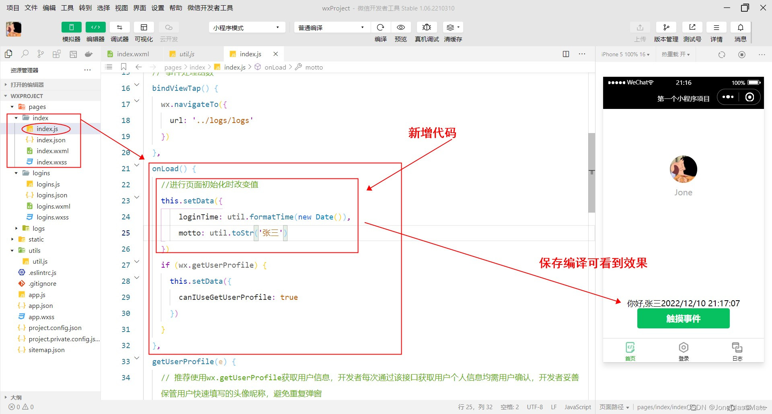Collapse the pages folder

(x=50, y=107)
